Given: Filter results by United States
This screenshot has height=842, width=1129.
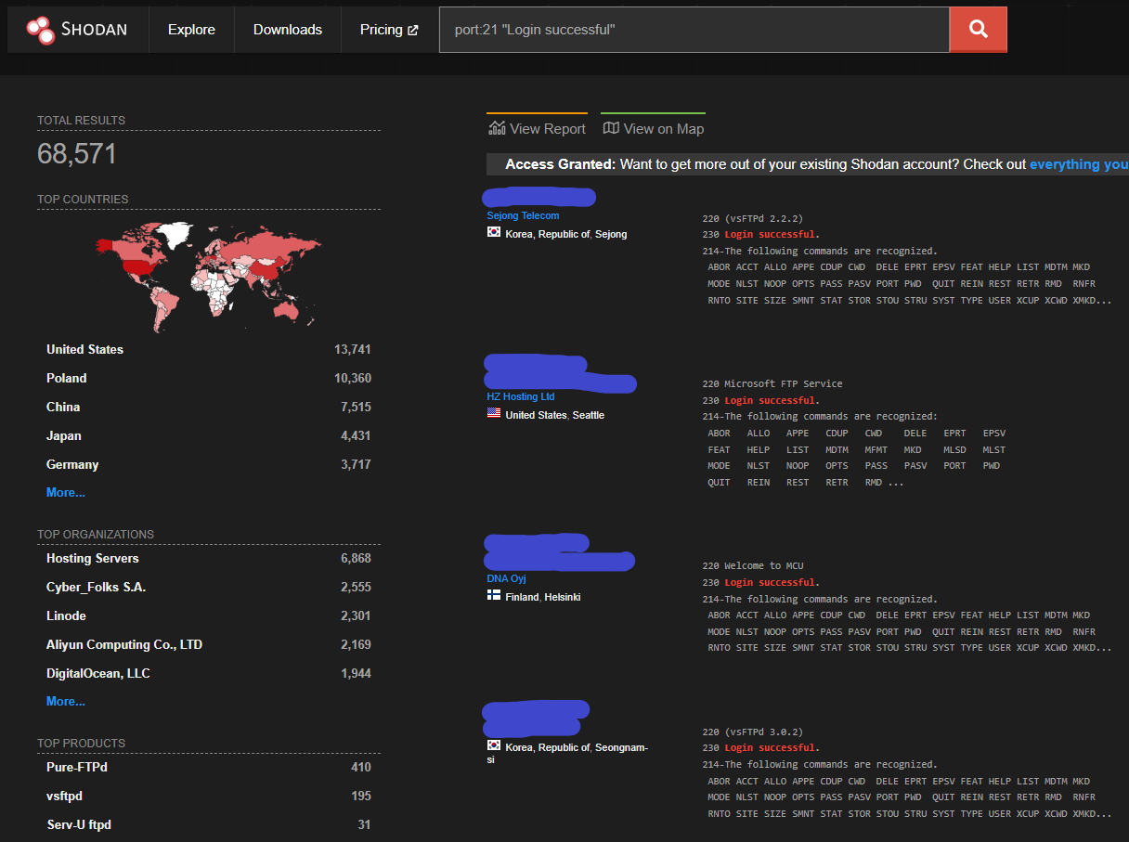Looking at the screenshot, I should [84, 349].
